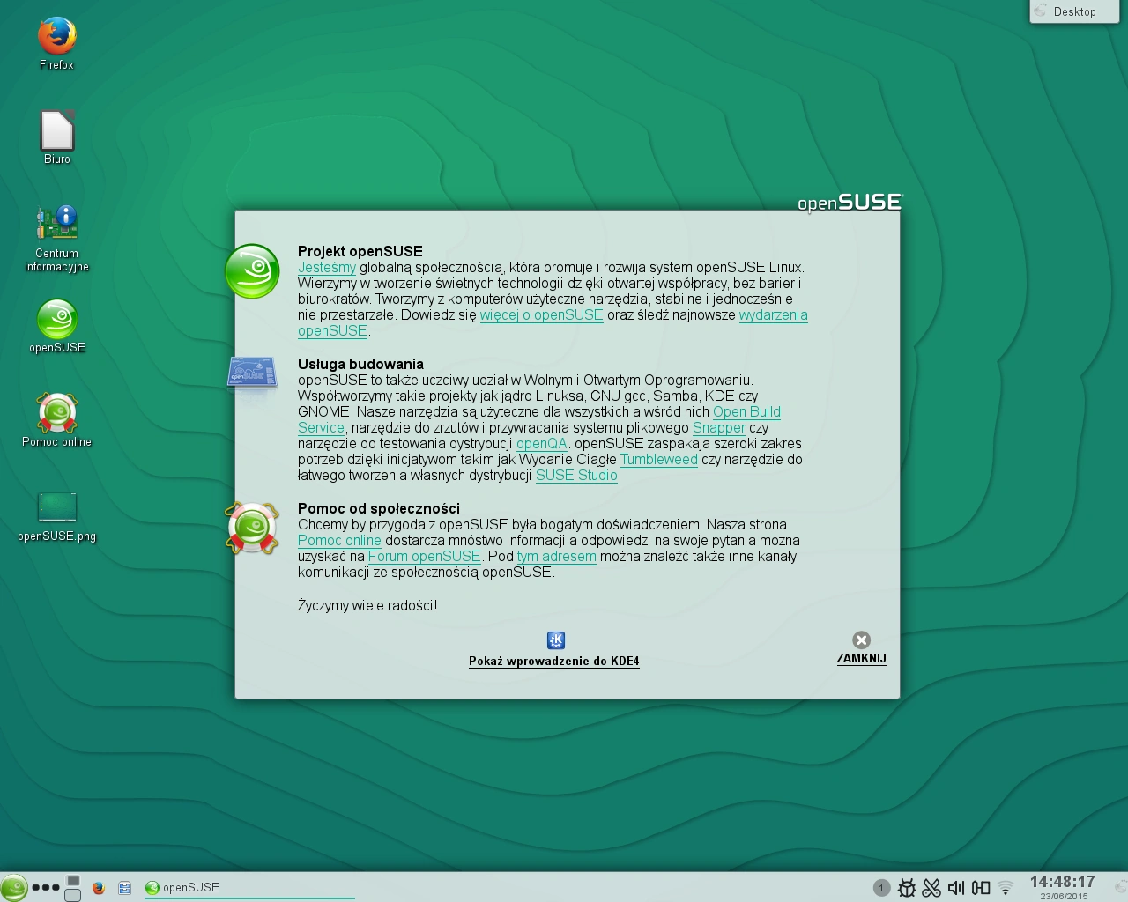
Task: Show the notifications counter in the tray
Action: point(881,888)
